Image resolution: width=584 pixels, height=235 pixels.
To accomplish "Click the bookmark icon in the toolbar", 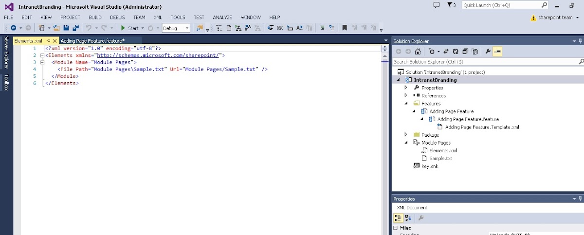I will [345, 28].
